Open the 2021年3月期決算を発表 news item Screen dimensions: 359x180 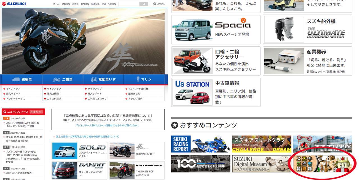(x=19, y=173)
